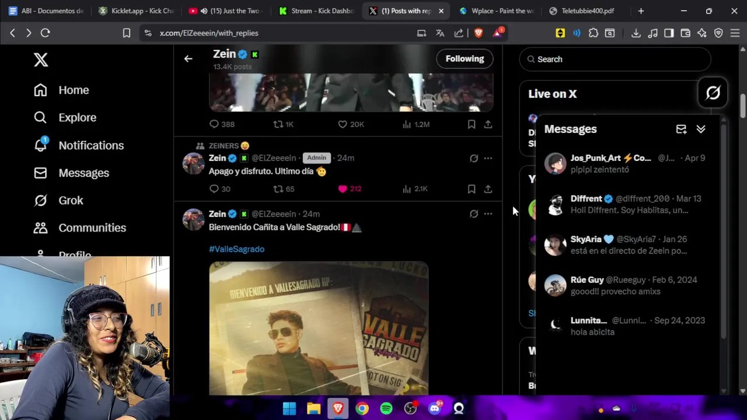The image size is (747, 420).
Task: Switch to the YouTube "Just the Two" tab
Action: click(225, 10)
